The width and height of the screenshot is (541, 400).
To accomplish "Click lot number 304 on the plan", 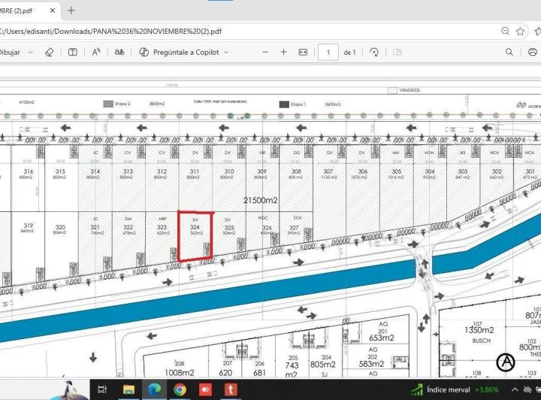I will click(x=430, y=171).
